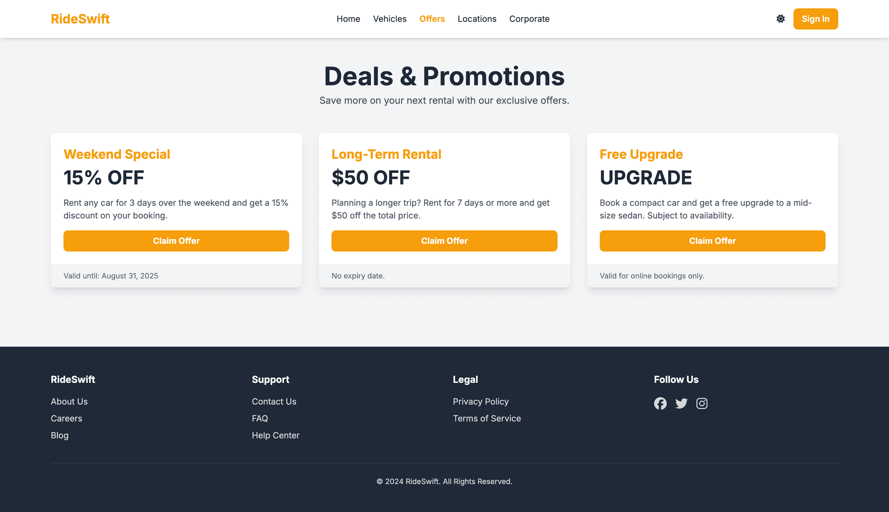Open the RideSwift Twitter icon
The width and height of the screenshot is (889, 512).
tap(681, 403)
